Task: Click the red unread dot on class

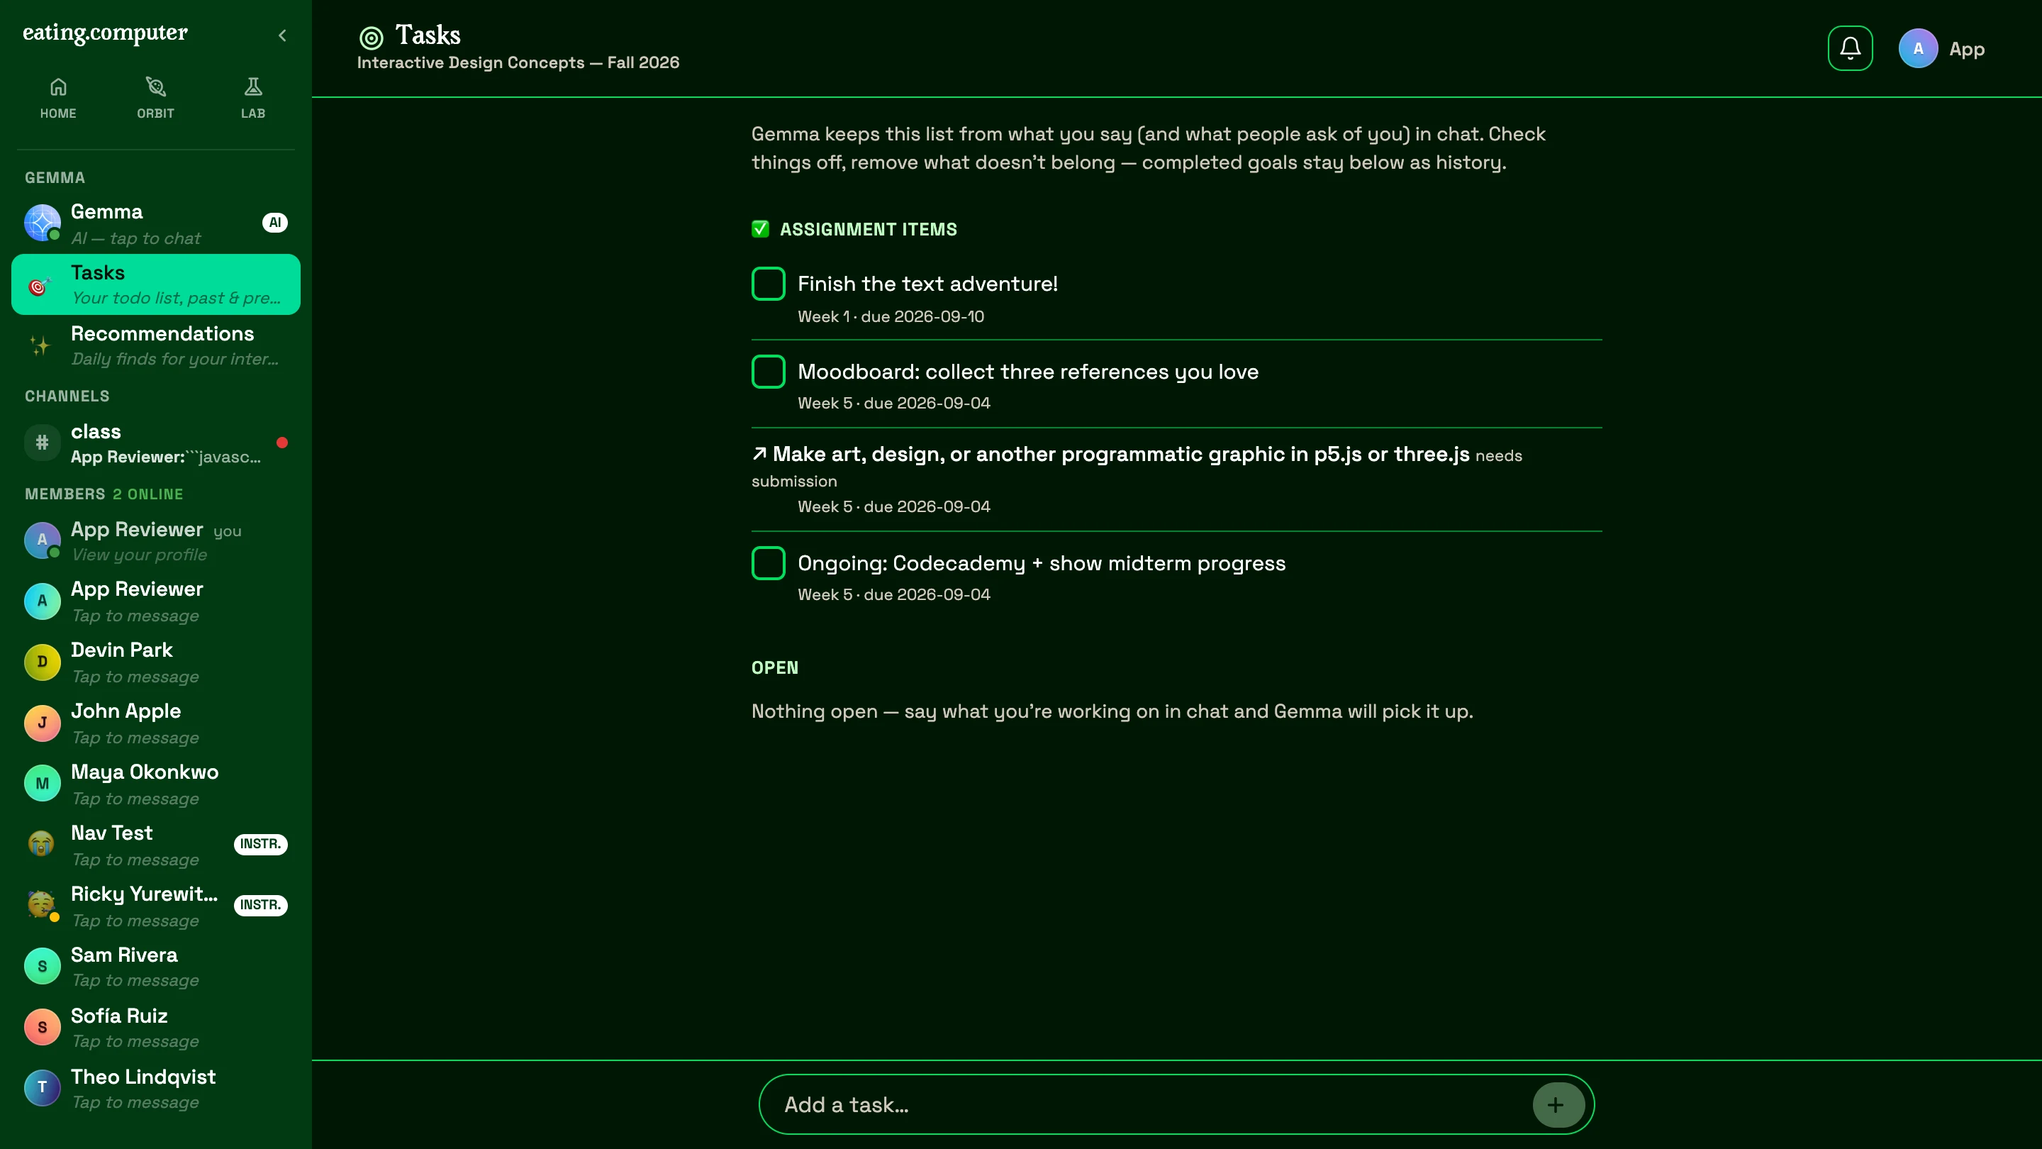Action: click(282, 443)
